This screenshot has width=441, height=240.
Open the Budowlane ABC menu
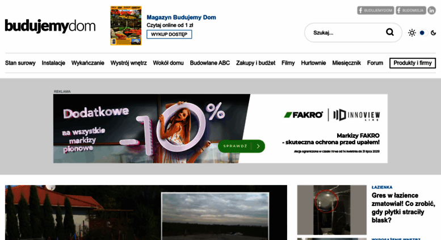(x=210, y=63)
